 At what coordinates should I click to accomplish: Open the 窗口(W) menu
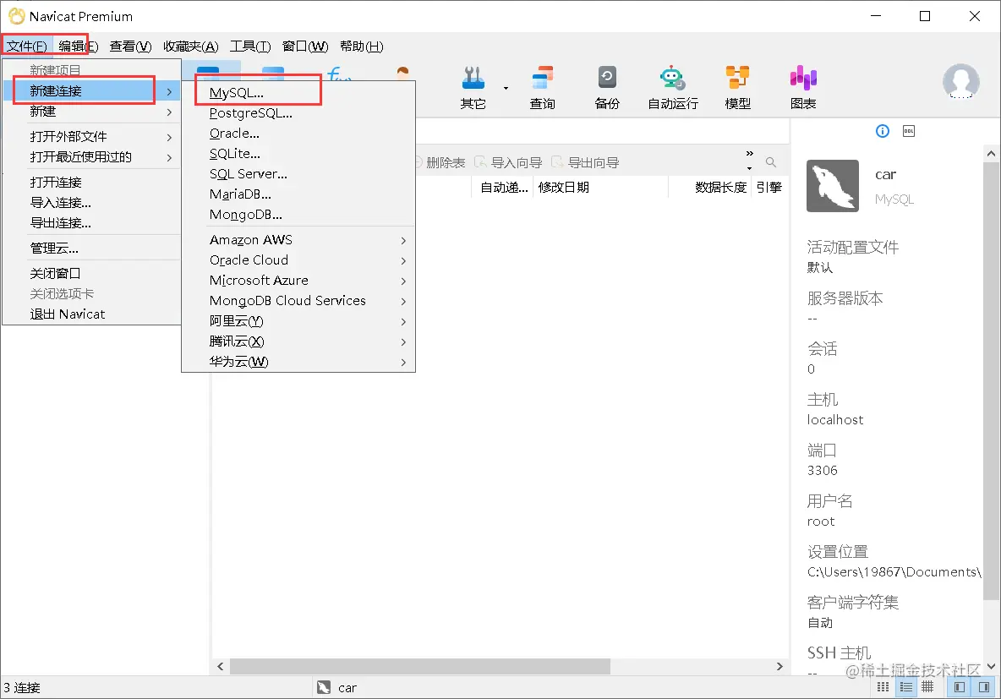[x=305, y=46]
